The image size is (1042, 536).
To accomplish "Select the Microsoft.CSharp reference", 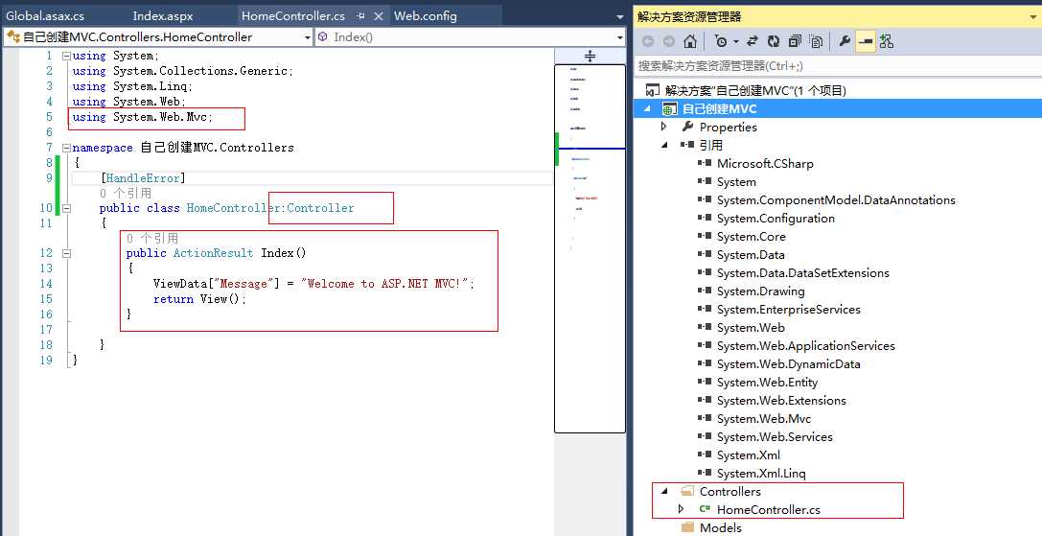I will click(x=765, y=164).
